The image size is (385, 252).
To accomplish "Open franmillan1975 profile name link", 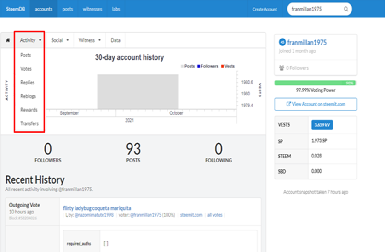I will tap(307, 43).
